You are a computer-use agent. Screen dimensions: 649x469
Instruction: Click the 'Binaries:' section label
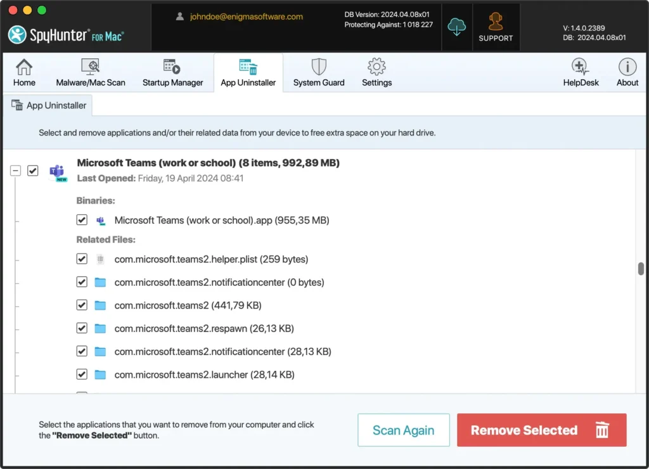point(96,201)
